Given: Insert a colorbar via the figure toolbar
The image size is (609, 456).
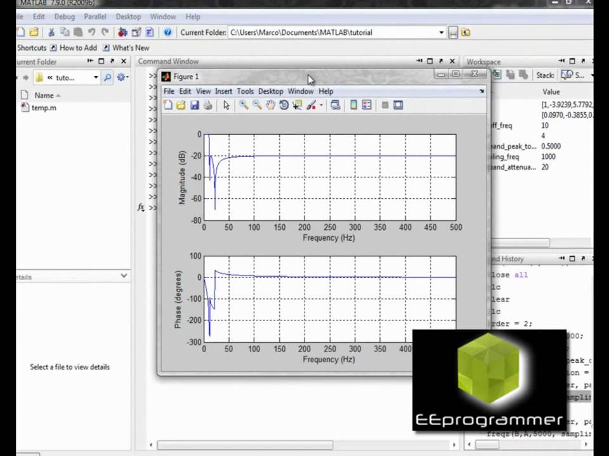Looking at the screenshot, I should [354, 105].
